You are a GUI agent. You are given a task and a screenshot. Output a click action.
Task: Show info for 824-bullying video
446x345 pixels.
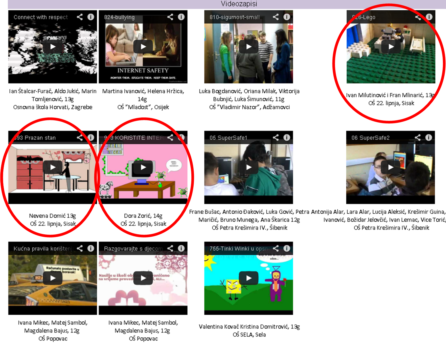tap(181, 17)
